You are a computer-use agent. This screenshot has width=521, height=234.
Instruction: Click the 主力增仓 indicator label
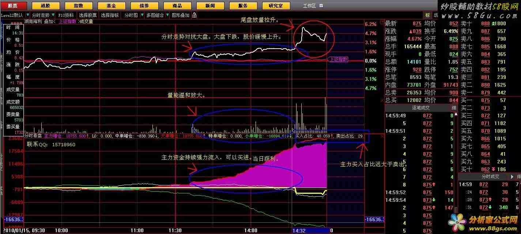(x=52, y=136)
